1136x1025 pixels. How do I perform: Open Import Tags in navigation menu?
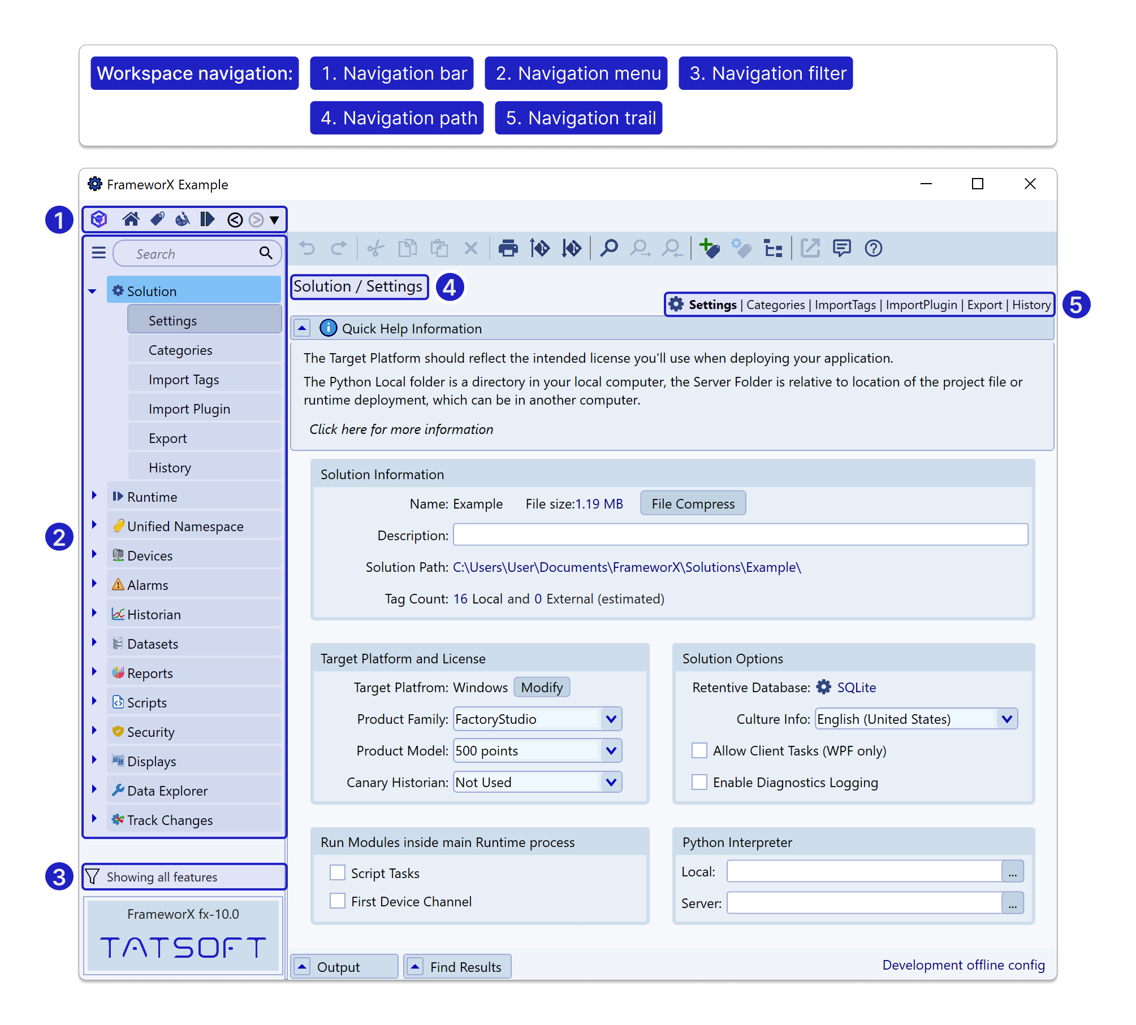coord(184,380)
